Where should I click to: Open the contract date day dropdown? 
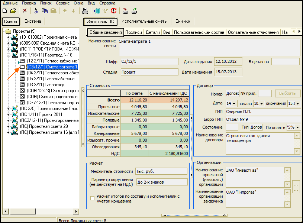234,103
